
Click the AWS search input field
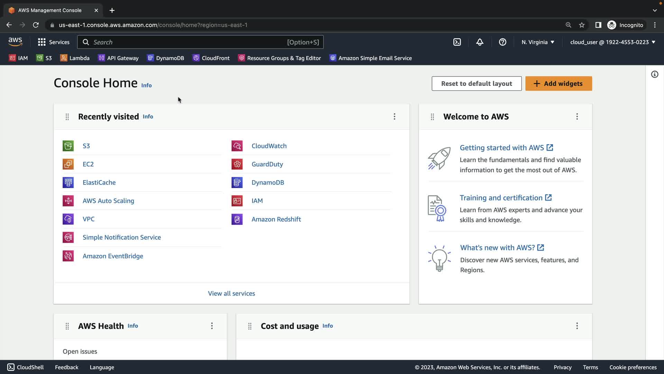[x=187, y=42]
